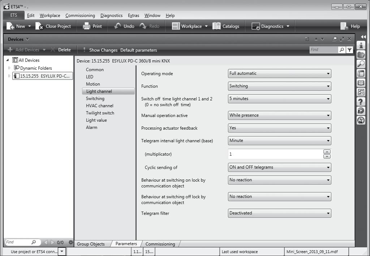Click the settings gear icon beside 0/0
This screenshot has width=370, height=256.
click(x=70, y=242)
